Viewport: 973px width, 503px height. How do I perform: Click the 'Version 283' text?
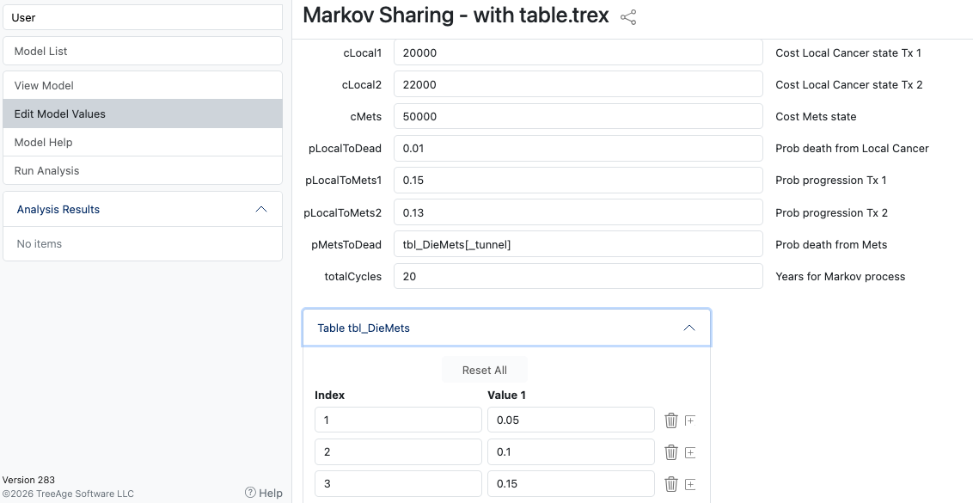28,480
